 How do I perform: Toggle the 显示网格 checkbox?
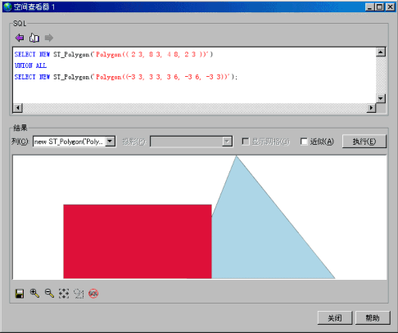point(246,142)
